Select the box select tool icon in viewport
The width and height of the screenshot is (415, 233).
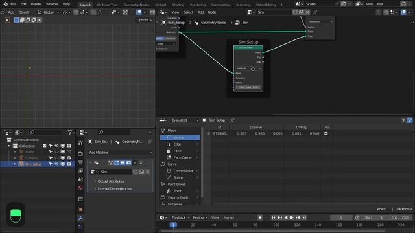16,20
